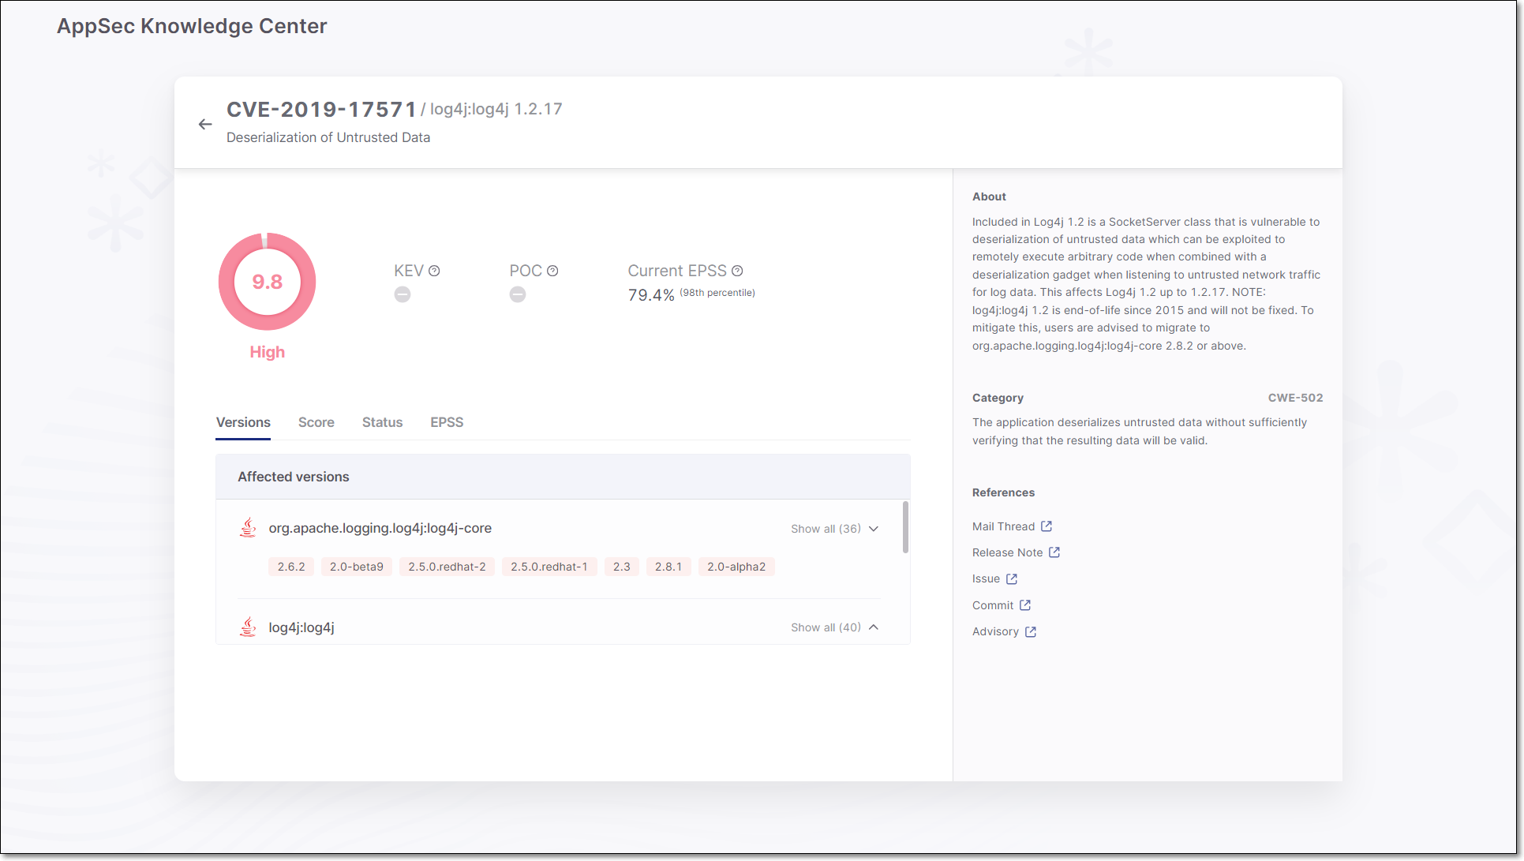1524x861 pixels.
Task: Select version tag 2.5.0.redhat-2
Action: pos(447,567)
